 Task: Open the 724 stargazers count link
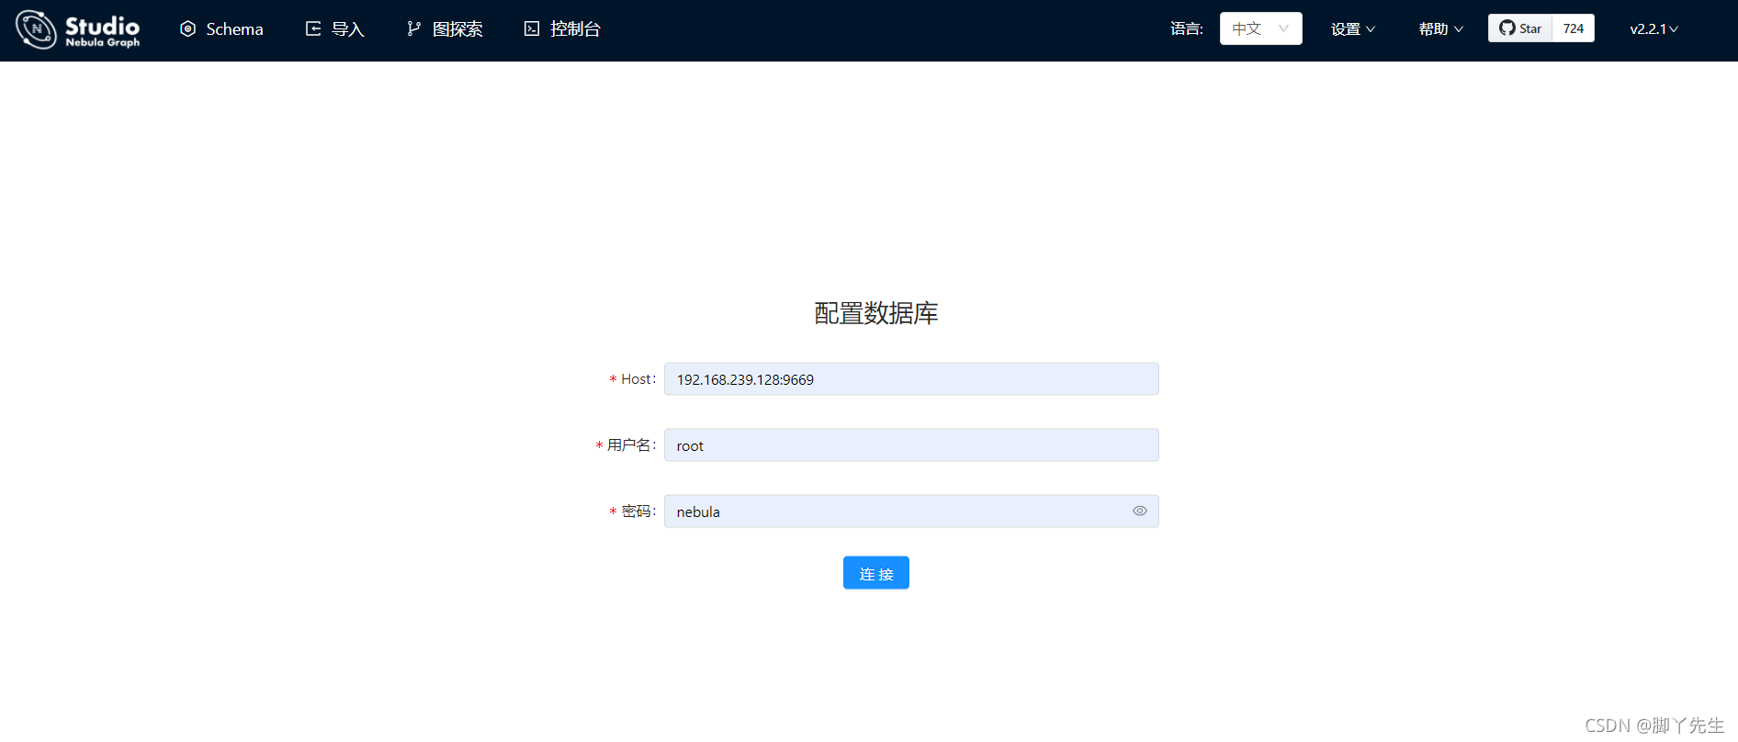(x=1574, y=28)
